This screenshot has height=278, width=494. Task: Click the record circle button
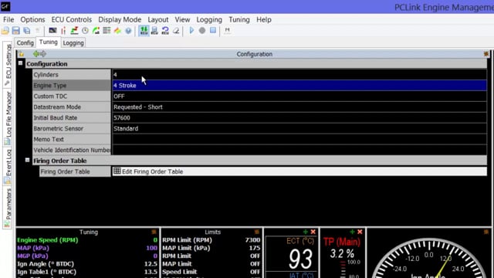click(202, 31)
